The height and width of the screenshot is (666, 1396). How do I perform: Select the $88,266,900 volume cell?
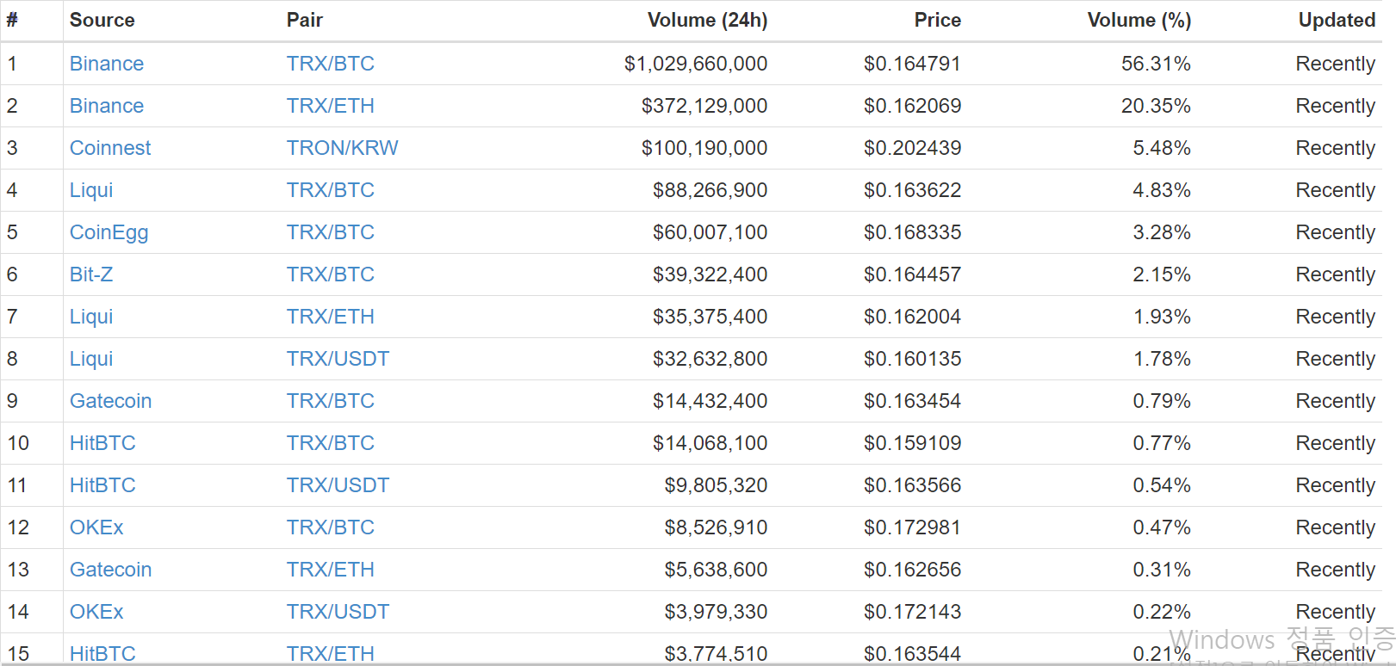click(710, 190)
